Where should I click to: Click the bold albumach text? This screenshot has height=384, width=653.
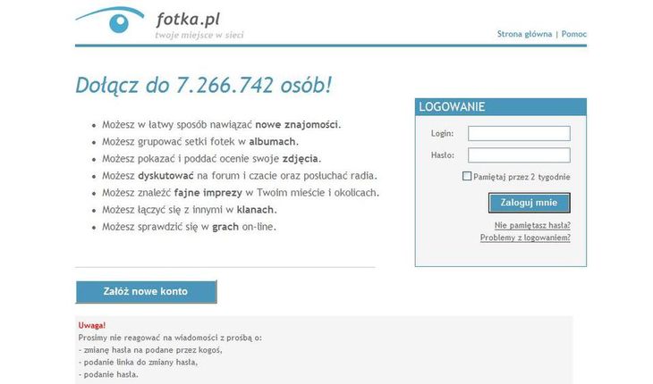(x=272, y=142)
